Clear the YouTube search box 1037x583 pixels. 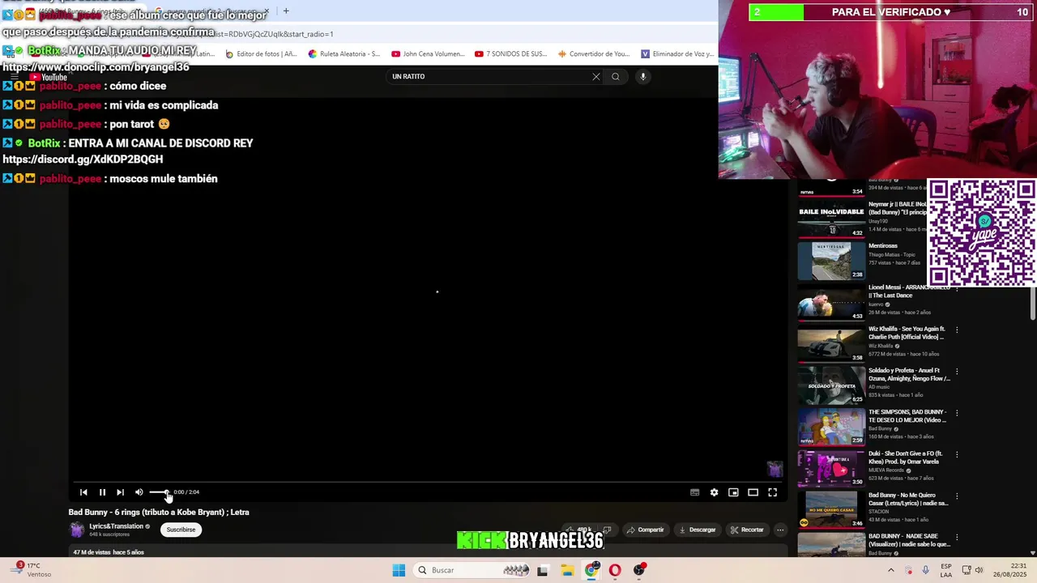[596, 77]
